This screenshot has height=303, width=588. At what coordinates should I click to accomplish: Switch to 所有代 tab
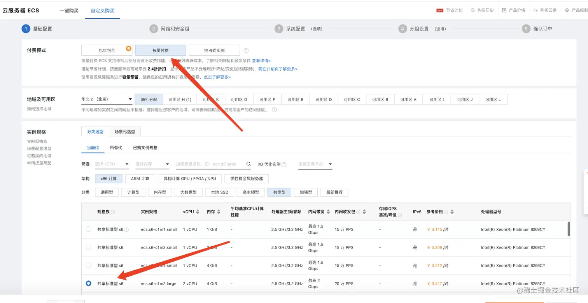(x=116, y=148)
